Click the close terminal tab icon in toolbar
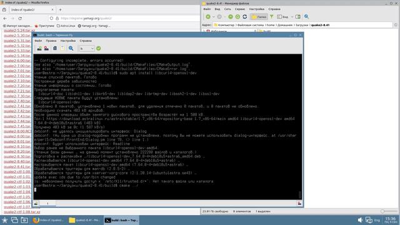The width and height of the screenshot is (400, 225). tap(46, 48)
